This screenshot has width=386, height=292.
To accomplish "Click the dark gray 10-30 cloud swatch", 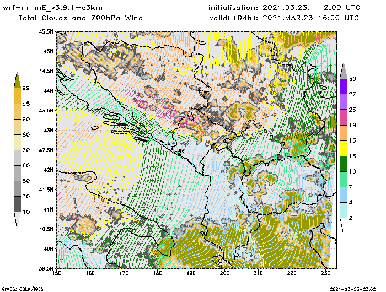I will [18, 204].
